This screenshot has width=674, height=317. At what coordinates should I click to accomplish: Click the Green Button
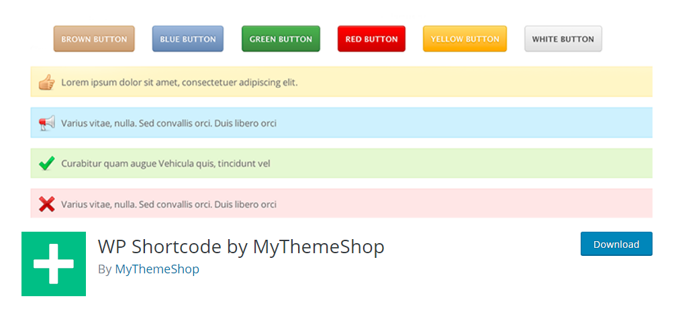click(x=281, y=39)
